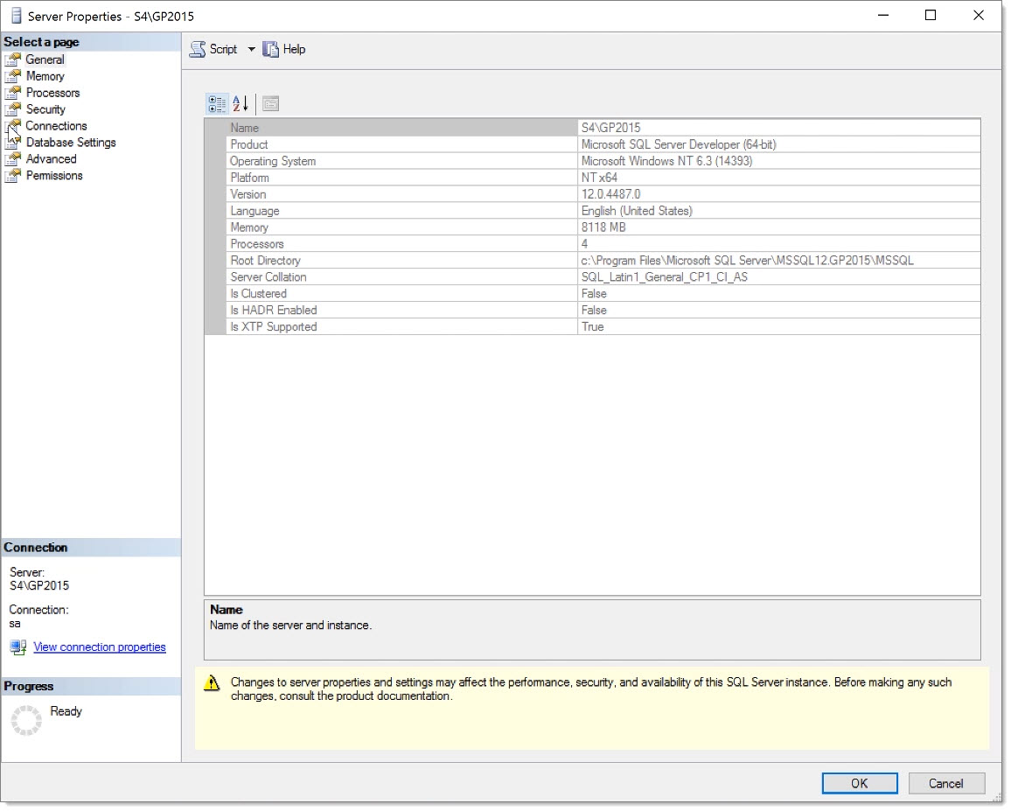Click the connection properties computer icon
This screenshot has height=811, width=1011.
[x=18, y=647]
